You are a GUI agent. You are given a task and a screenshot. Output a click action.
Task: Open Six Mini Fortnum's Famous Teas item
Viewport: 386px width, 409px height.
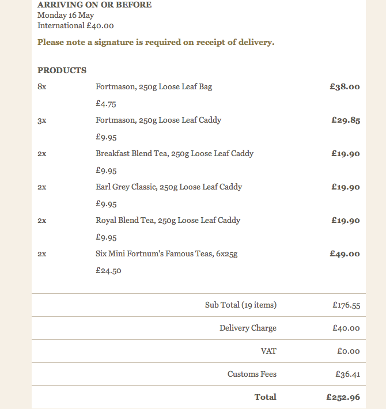tap(166, 254)
